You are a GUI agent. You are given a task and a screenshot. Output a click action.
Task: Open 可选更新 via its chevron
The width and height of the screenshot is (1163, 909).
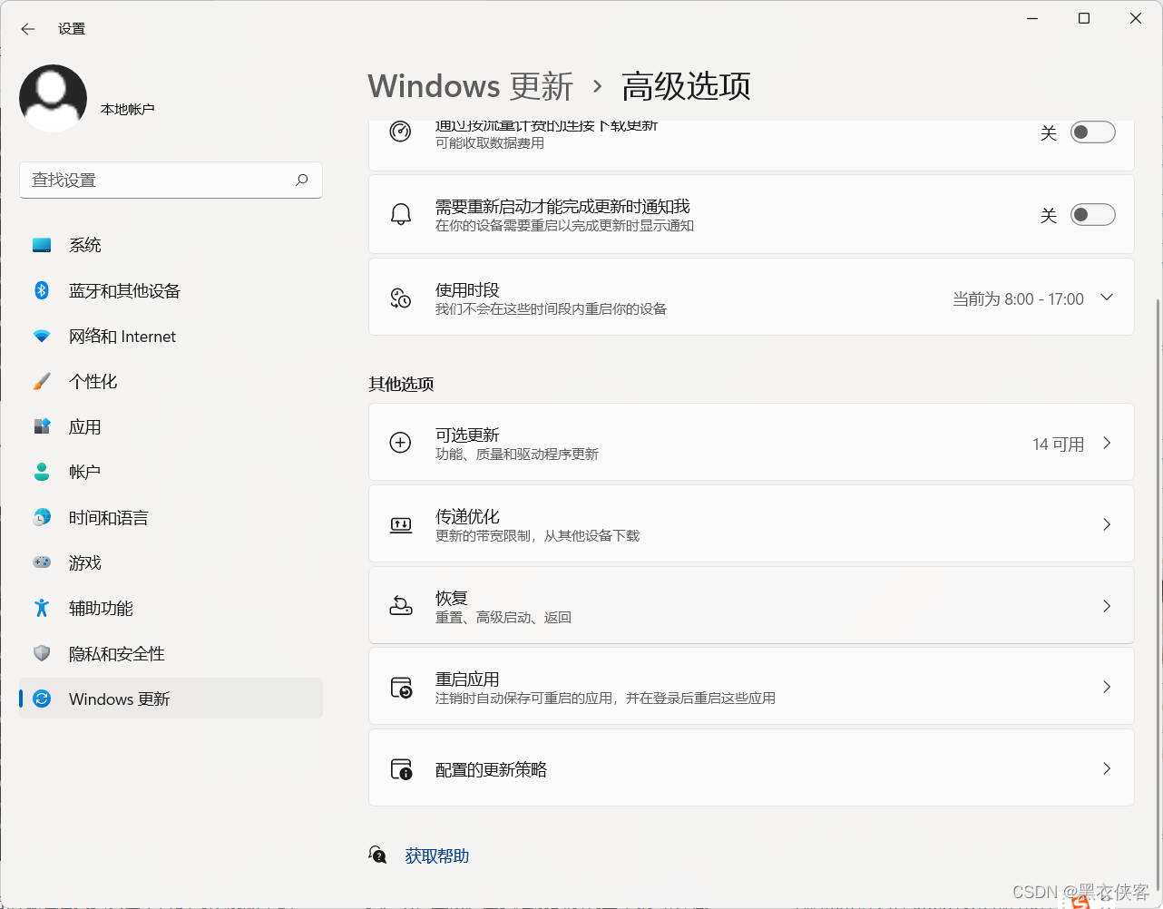pos(1107,443)
